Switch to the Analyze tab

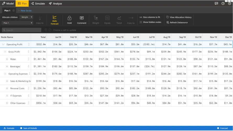pos(56,4)
